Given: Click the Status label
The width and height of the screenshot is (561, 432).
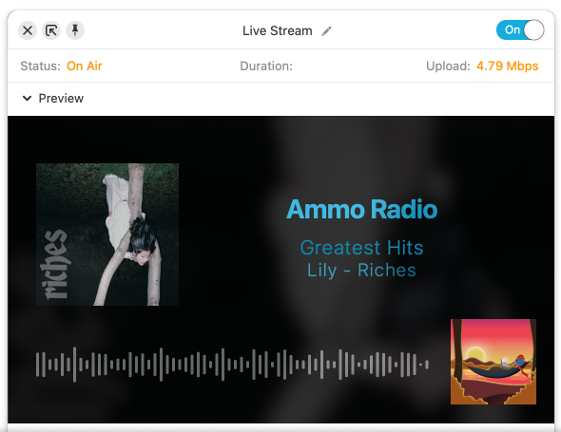Looking at the screenshot, I should pos(41,66).
